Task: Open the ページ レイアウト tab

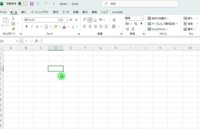Action: 40,12
